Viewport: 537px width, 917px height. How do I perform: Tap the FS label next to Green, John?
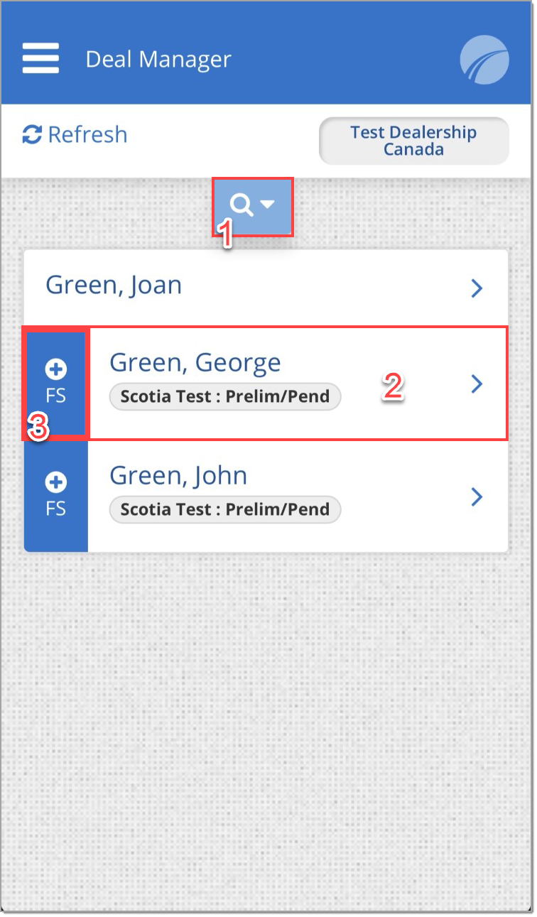coord(56,509)
